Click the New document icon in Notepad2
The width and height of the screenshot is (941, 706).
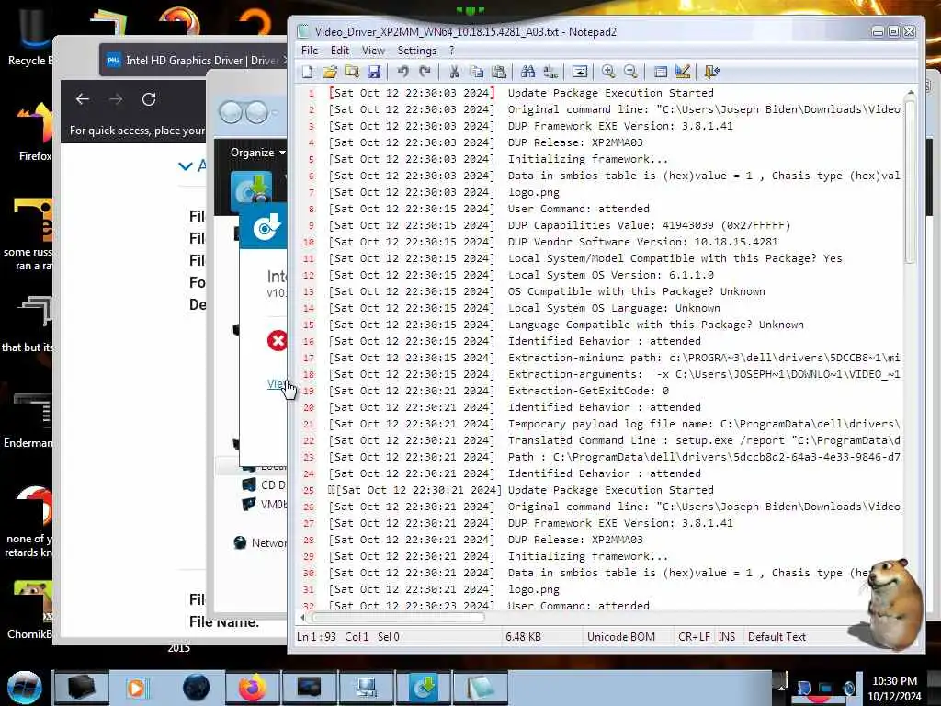coord(308,72)
